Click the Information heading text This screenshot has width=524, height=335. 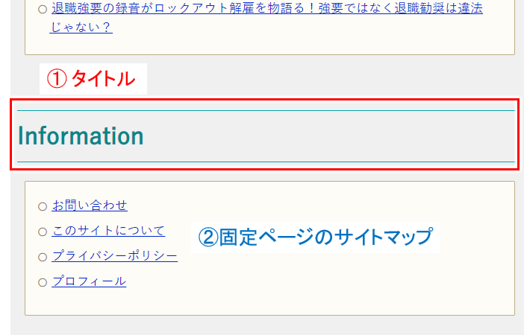point(81,135)
